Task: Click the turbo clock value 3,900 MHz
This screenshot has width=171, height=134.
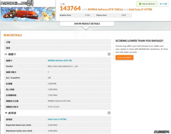Action: (x=53, y=131)
